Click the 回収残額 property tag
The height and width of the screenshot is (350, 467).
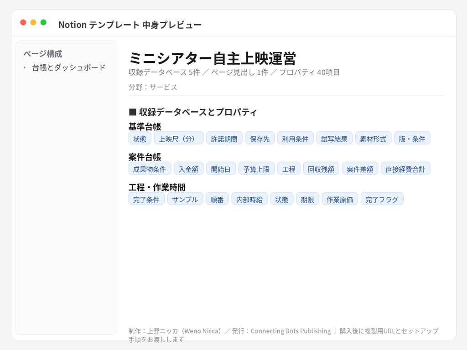pyautogui.click(x=321, y=169)
